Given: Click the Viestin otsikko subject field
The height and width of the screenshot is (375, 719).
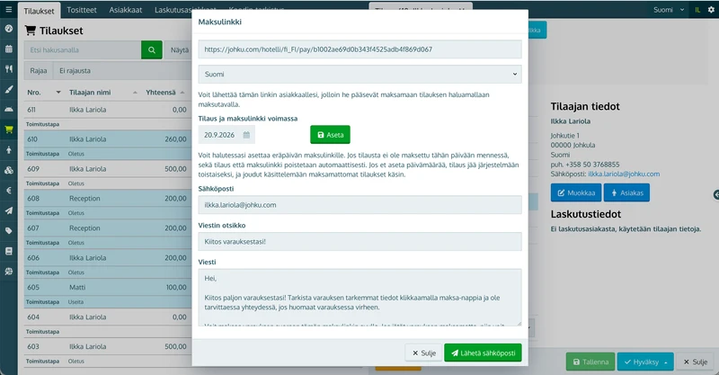Looking at the screenshot, I should pyautogui.click(x=359, y=242).
